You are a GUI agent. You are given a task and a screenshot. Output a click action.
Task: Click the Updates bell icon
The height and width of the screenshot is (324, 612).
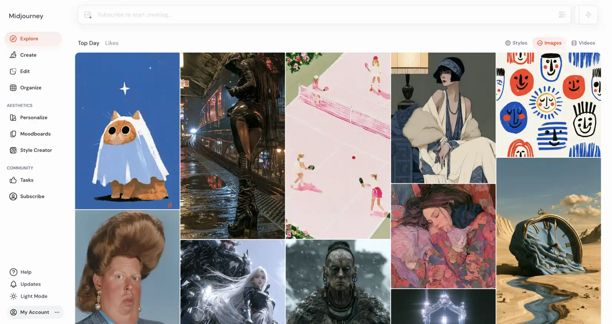click(13, 284)
